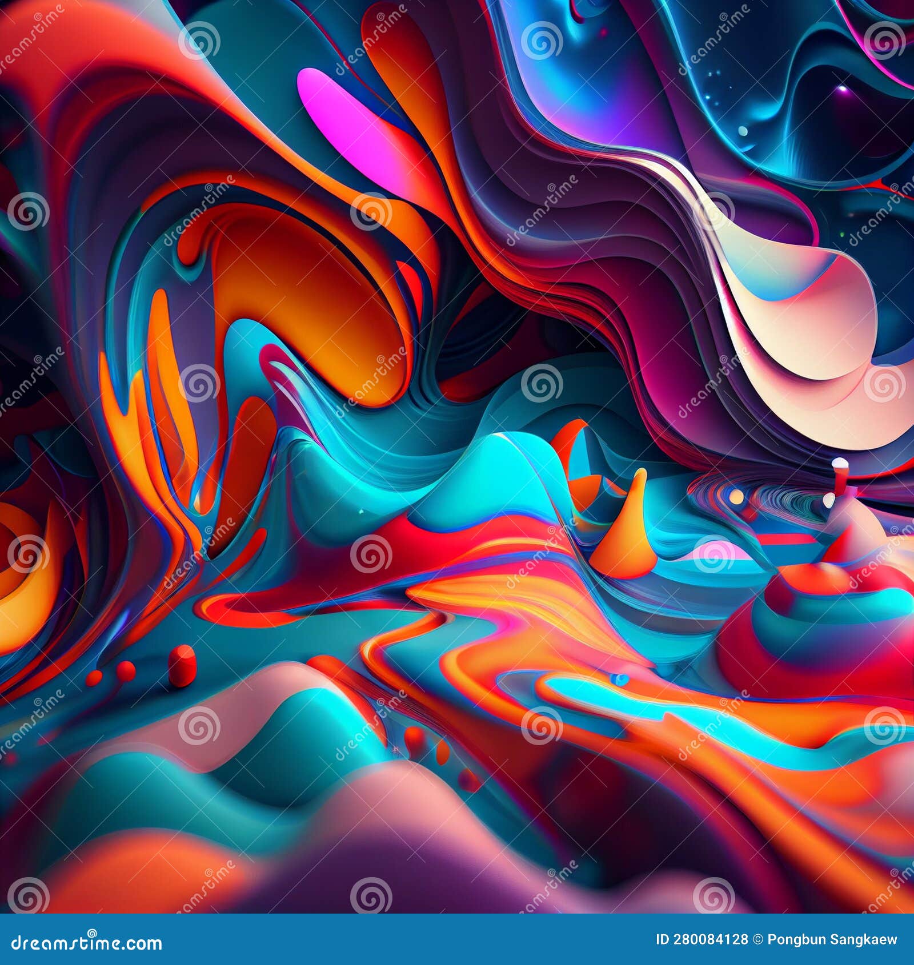Click the spiral icon inside the footer logo
Viewport: 914px width, 965px height.
coord(92,932)
